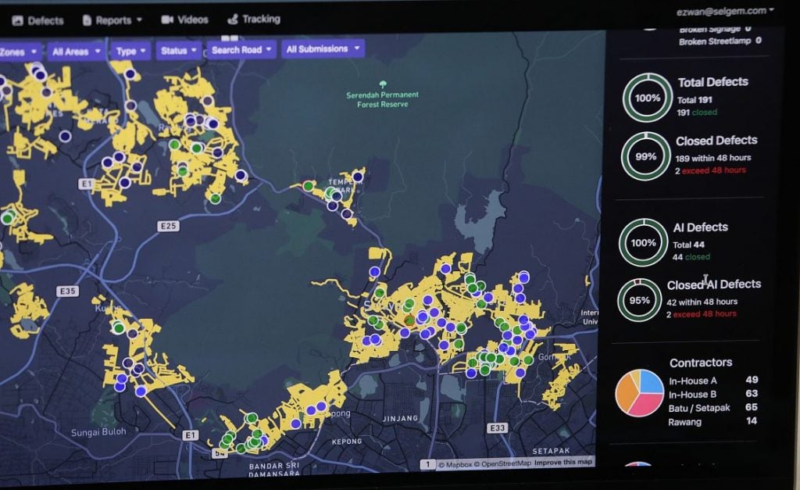Click the Contractors pie chart
This screenshot has height=490, width=800.
coord(639,393)
